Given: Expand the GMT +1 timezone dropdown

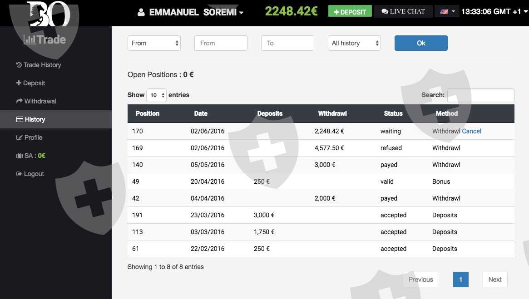Looking at the screenshot, I should tap(494, 11).
